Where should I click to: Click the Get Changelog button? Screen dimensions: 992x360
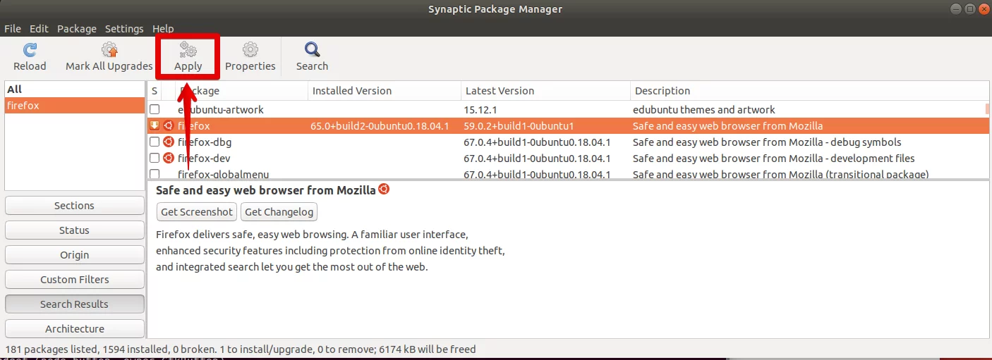279,211
